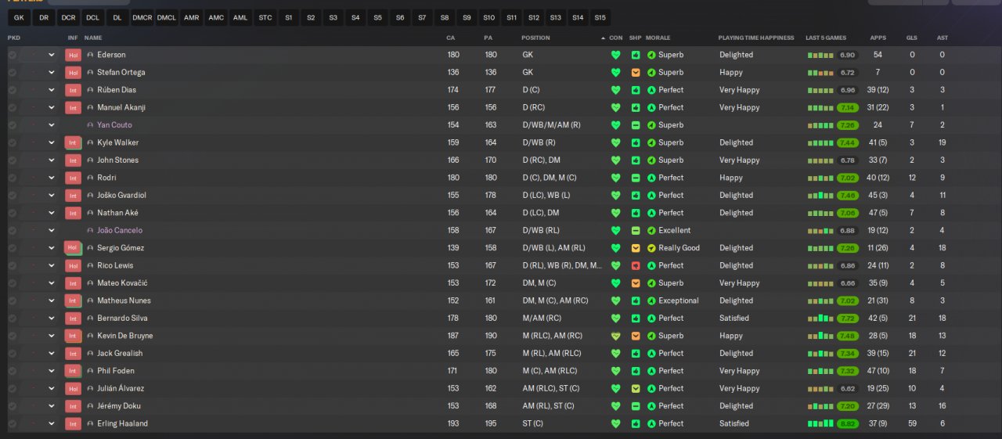Sort the table by the PA column
This screenshot has width=1002, height=439.
488,38
